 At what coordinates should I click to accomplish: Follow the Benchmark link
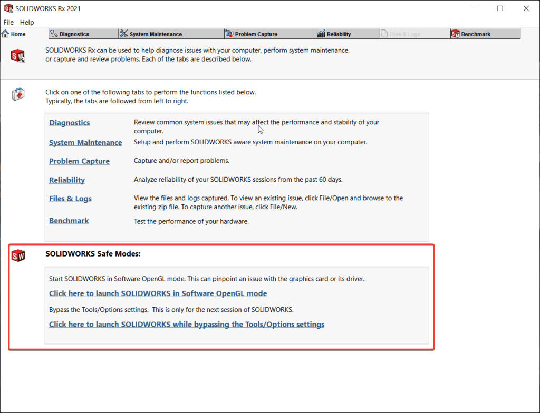[69, 221]
